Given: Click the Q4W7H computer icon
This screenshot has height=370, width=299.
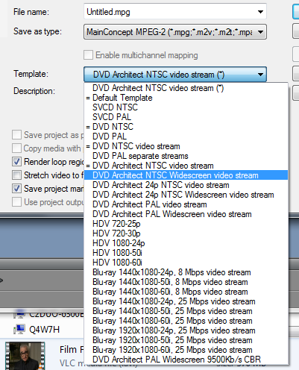Looking at the screenshot, I should coord(19,329).
